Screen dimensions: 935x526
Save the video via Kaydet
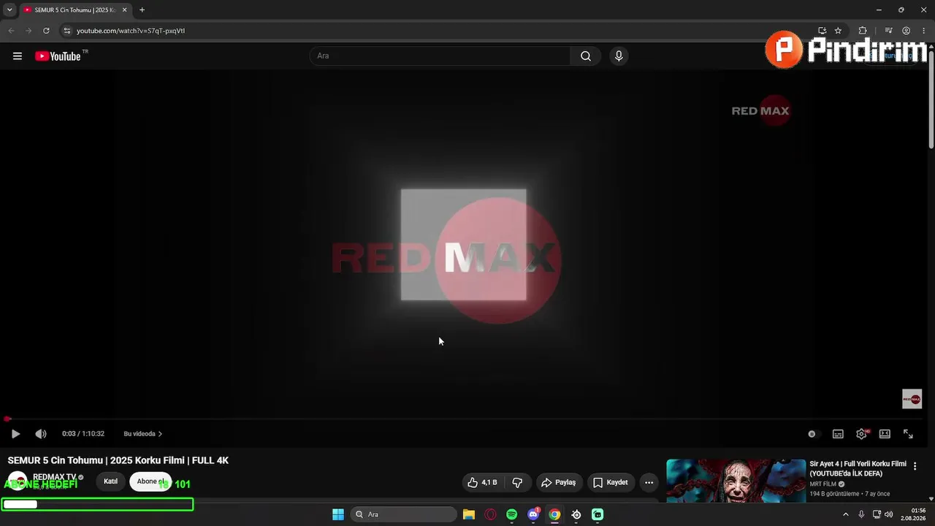pos(611,483)
